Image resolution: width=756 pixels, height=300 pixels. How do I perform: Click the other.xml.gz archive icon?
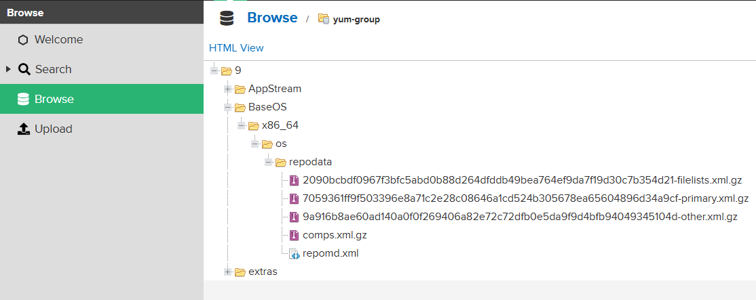tap(294, 217)
